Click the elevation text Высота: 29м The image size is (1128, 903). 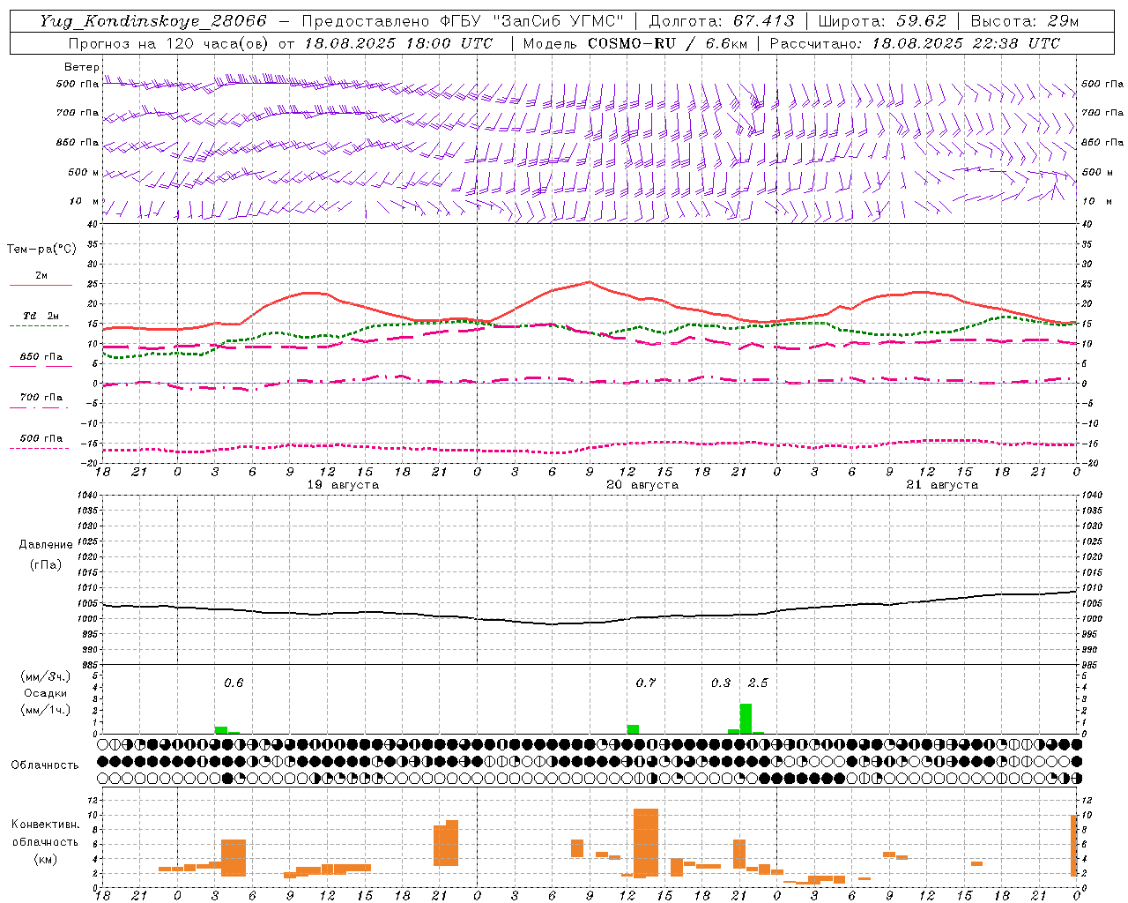pos(1024,21)
